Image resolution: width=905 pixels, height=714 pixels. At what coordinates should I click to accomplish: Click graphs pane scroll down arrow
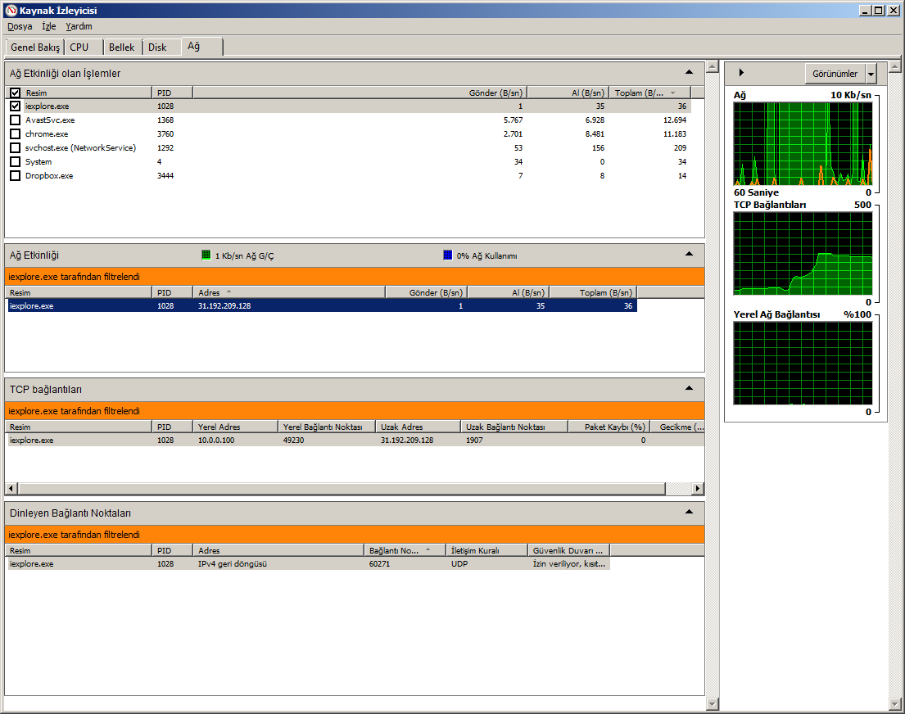tap(895, 703)
